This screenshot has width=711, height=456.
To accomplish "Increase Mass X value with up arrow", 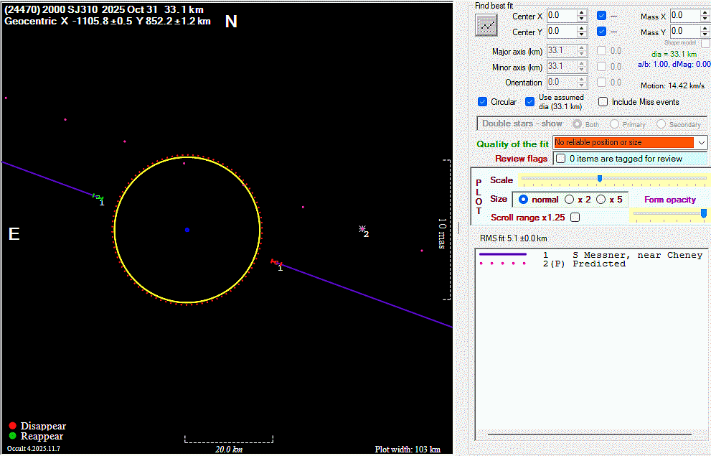I will (705, 12).
